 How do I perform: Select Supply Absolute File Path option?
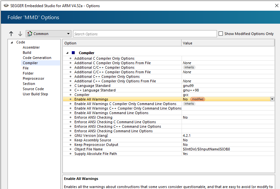click(169, 154)
